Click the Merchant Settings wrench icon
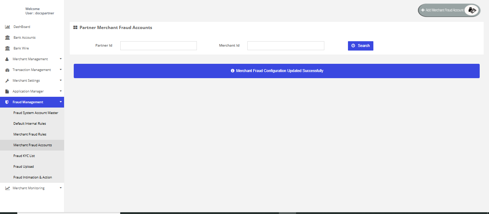489x214 pixels. pyautogui.click(x=7, y=81)
